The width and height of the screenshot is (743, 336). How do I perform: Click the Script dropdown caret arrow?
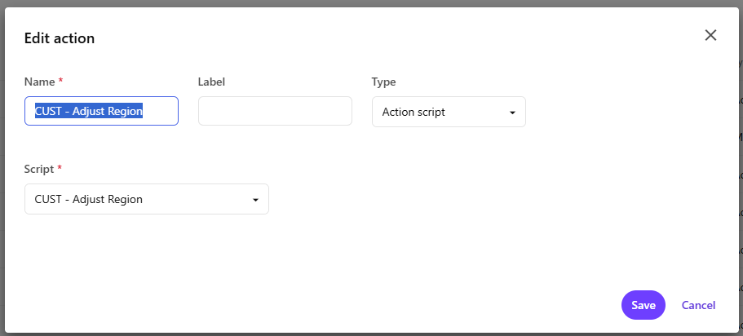pos(255,200)
